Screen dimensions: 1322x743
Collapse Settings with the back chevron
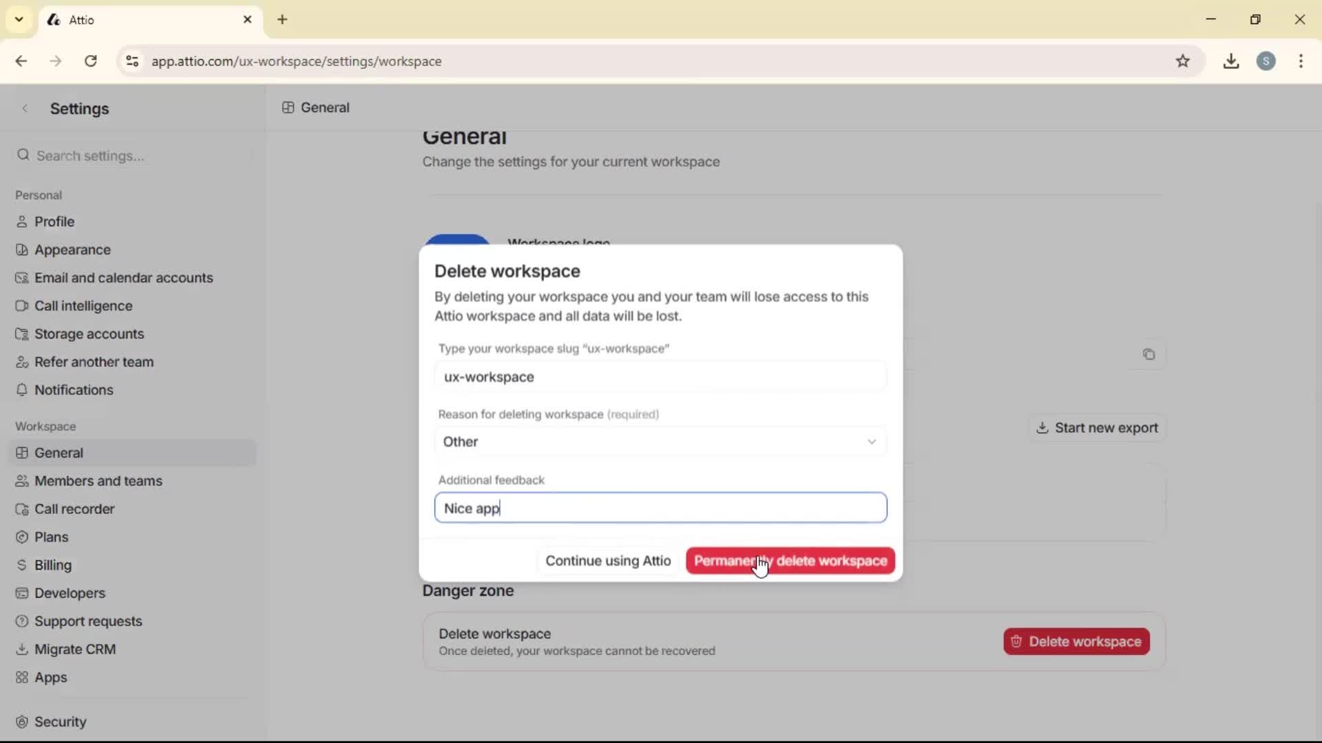click(x=25, y=108)
